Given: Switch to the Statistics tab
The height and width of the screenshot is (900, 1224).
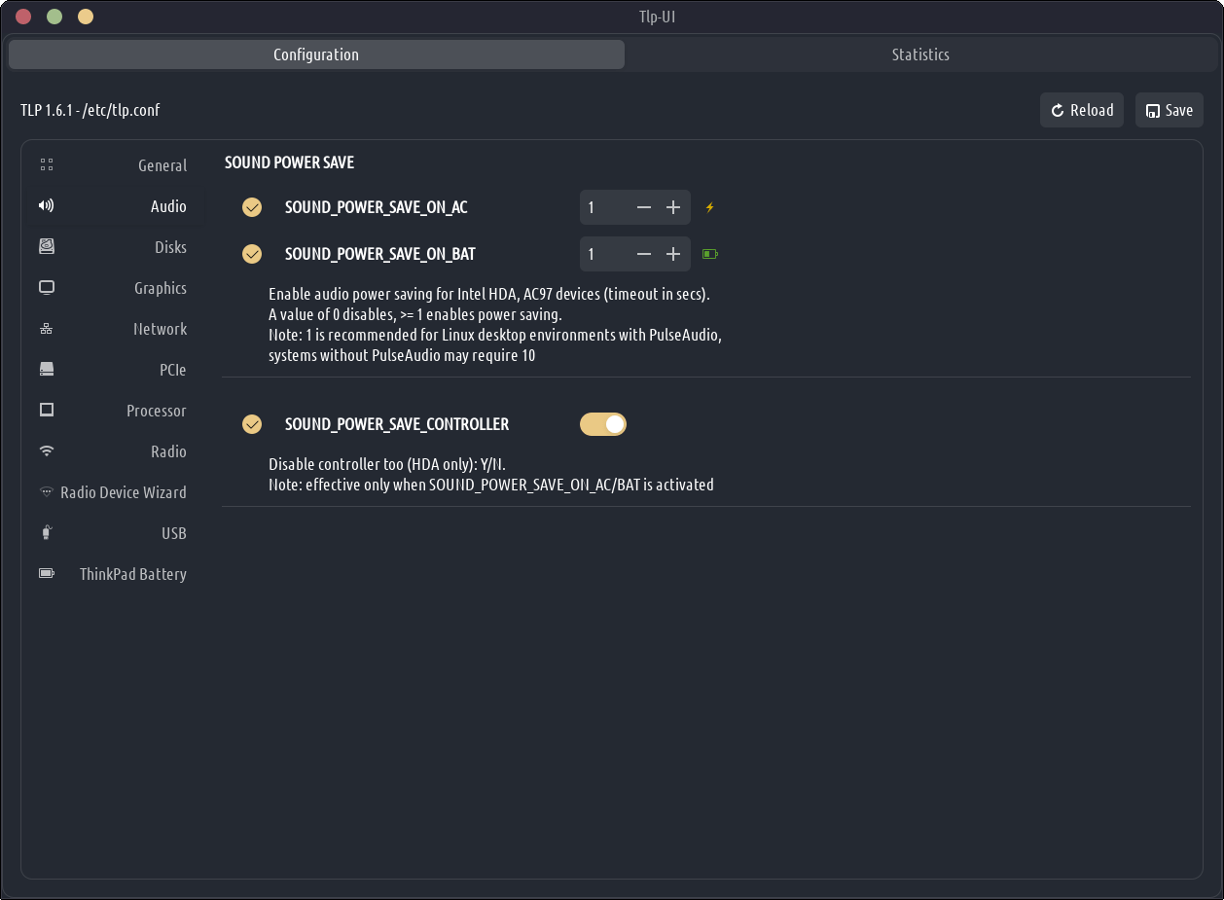Looking at the screenshot, I should 919,54.
